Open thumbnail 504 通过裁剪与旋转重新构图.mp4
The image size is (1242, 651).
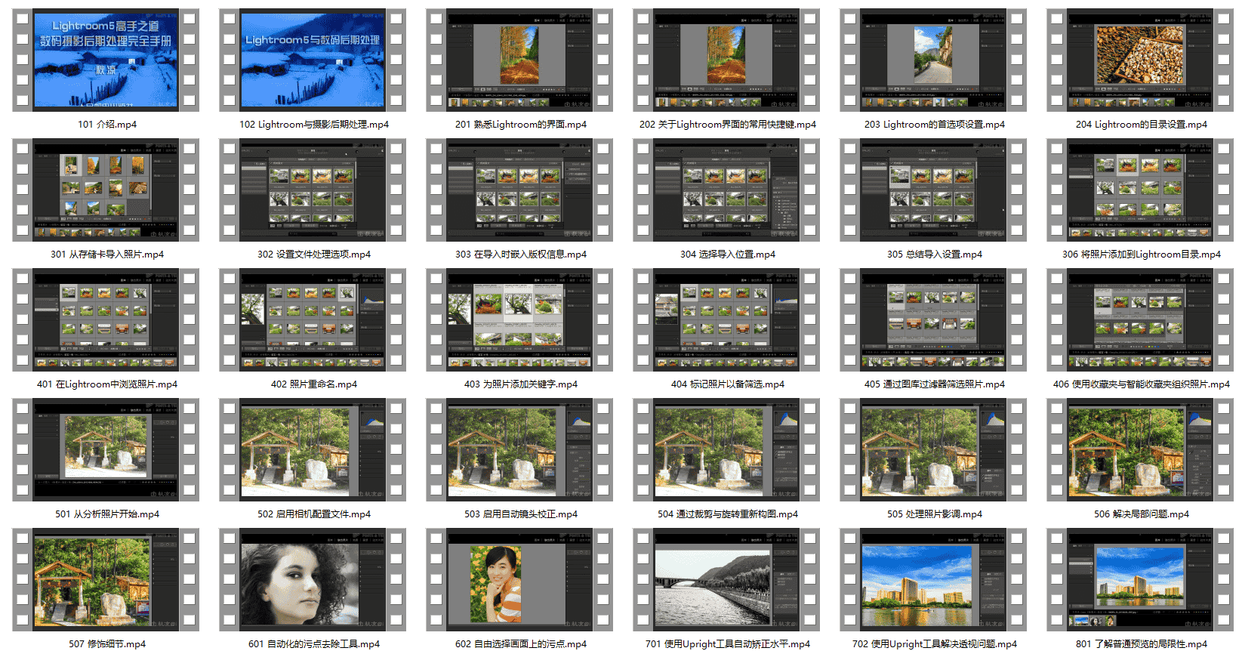[726, 450]
